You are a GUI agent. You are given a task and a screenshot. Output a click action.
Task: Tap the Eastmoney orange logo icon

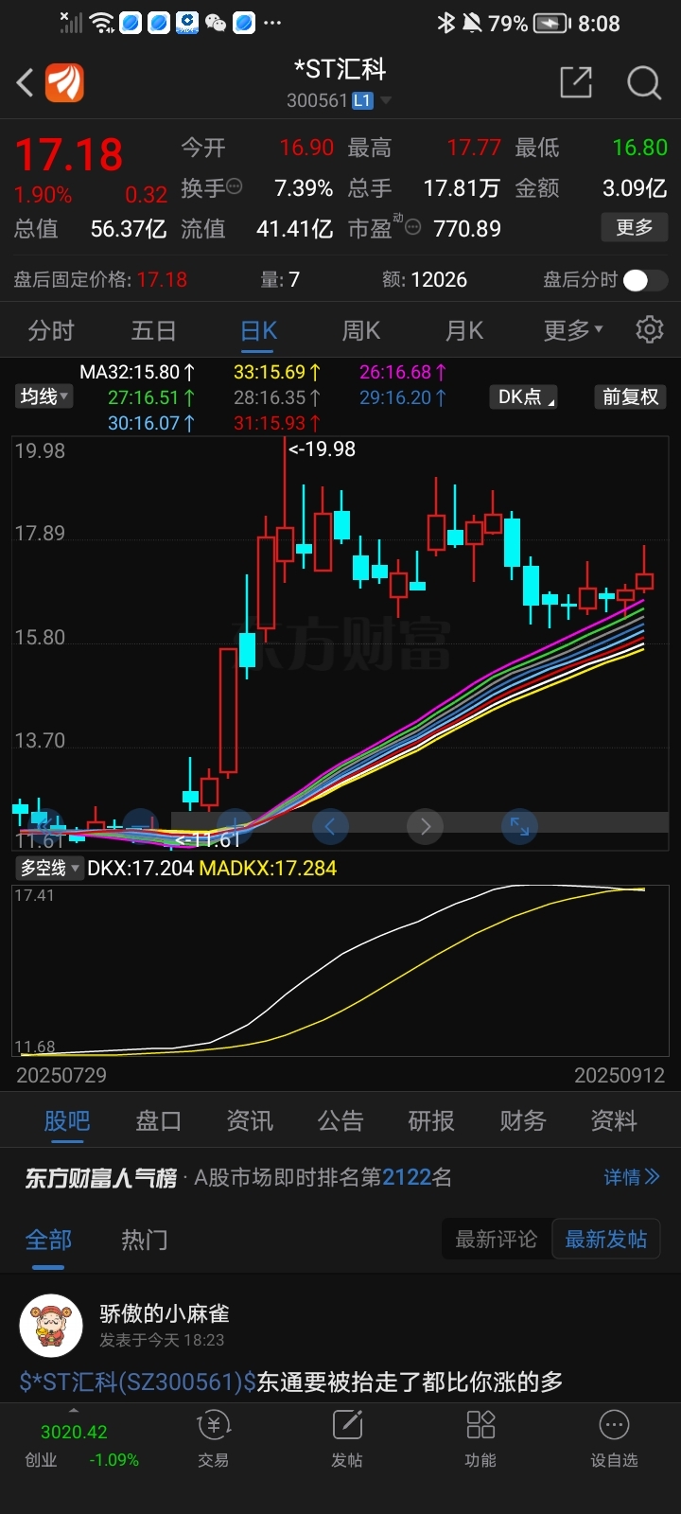65,83
